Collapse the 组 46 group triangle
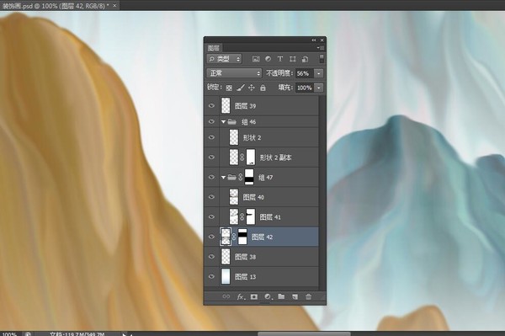The width and height of the screenshot is (505, 336). pos(223,122)
